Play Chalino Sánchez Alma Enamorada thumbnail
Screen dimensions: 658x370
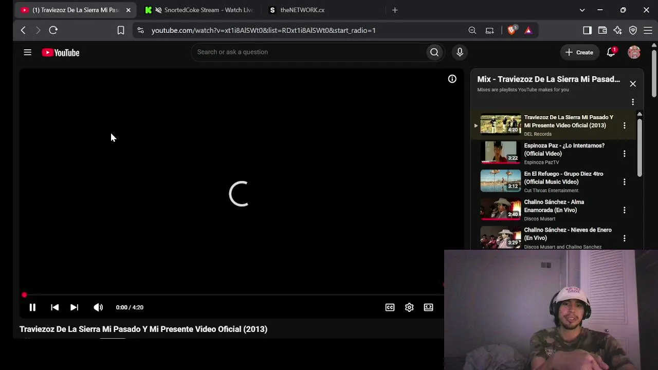500,209
